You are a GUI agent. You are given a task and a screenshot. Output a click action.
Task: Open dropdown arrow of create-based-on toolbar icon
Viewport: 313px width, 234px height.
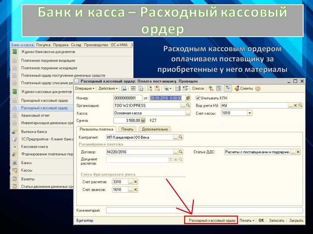pyautogui.click(x=171, y=89)
